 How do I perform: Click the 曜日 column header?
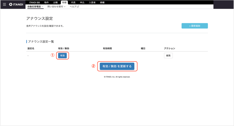pyautogui.click(x=143, y=49)
